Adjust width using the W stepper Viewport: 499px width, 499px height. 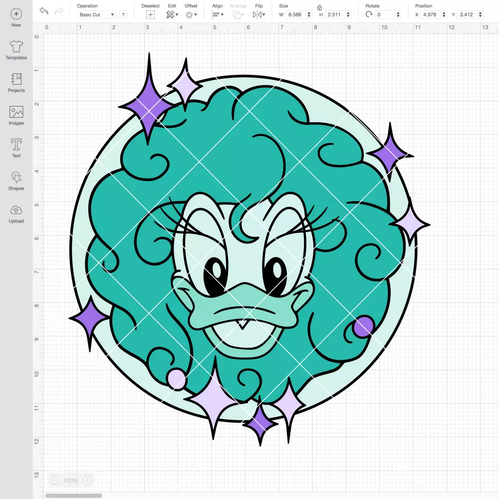click(309, 14)
